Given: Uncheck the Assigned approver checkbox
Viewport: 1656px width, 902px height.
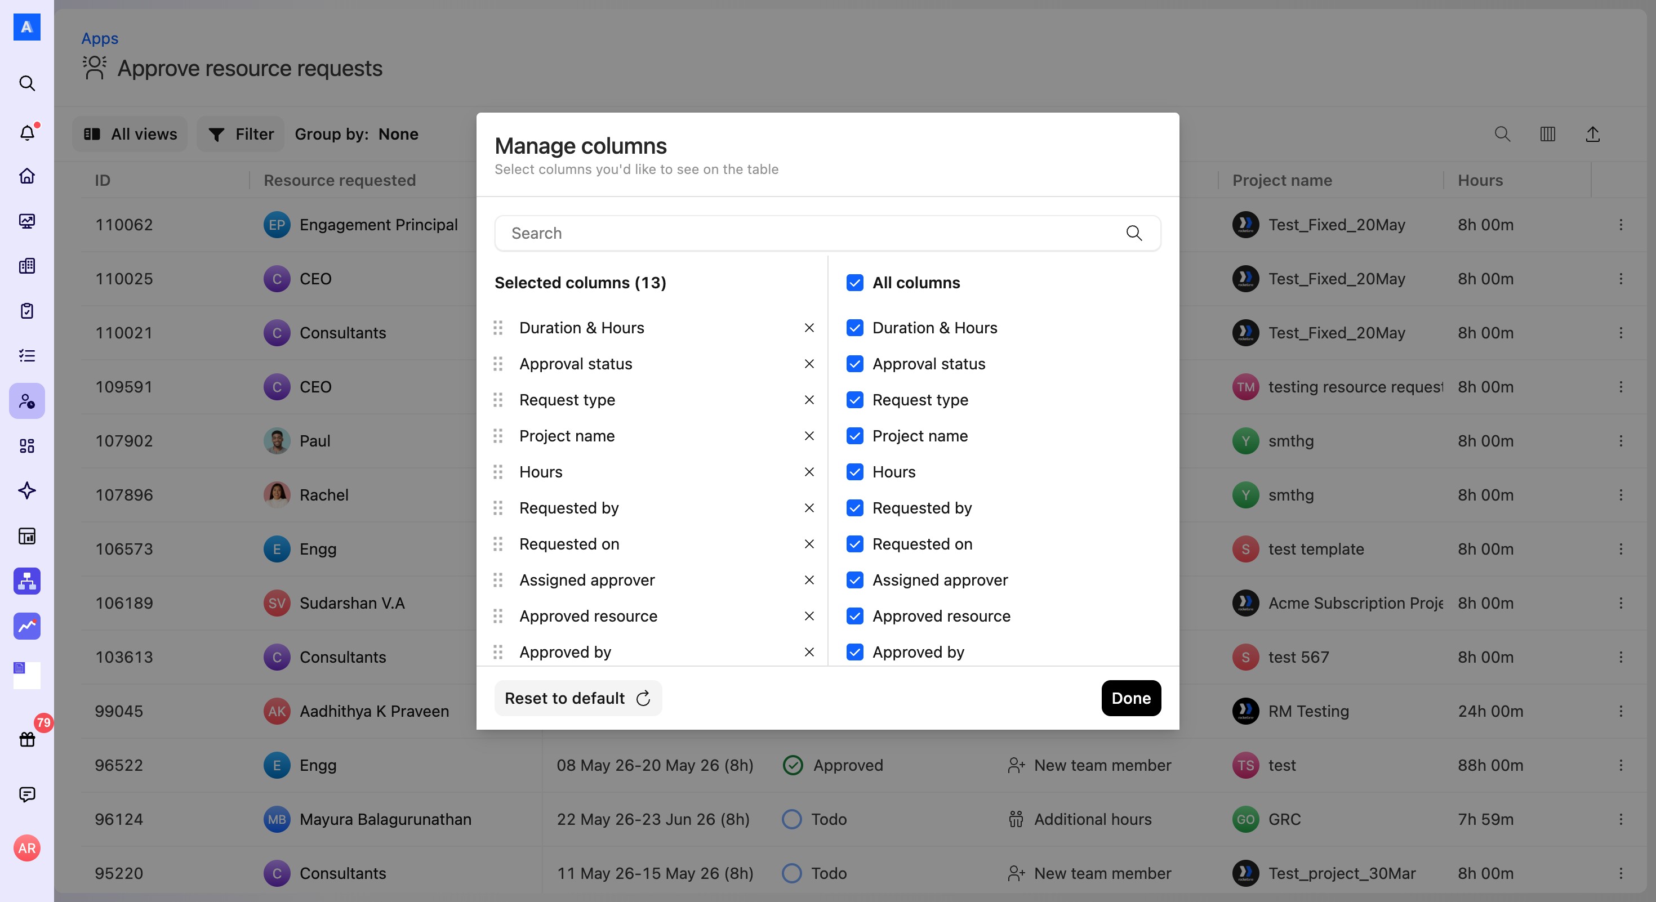Looking at the screenshot, I should point(855,579).
